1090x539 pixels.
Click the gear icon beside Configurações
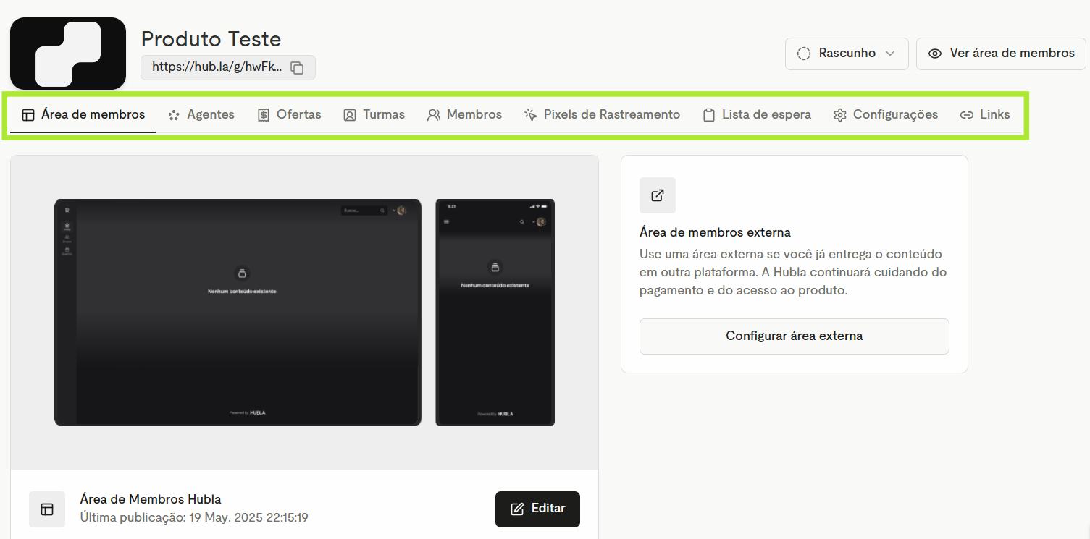840,115
